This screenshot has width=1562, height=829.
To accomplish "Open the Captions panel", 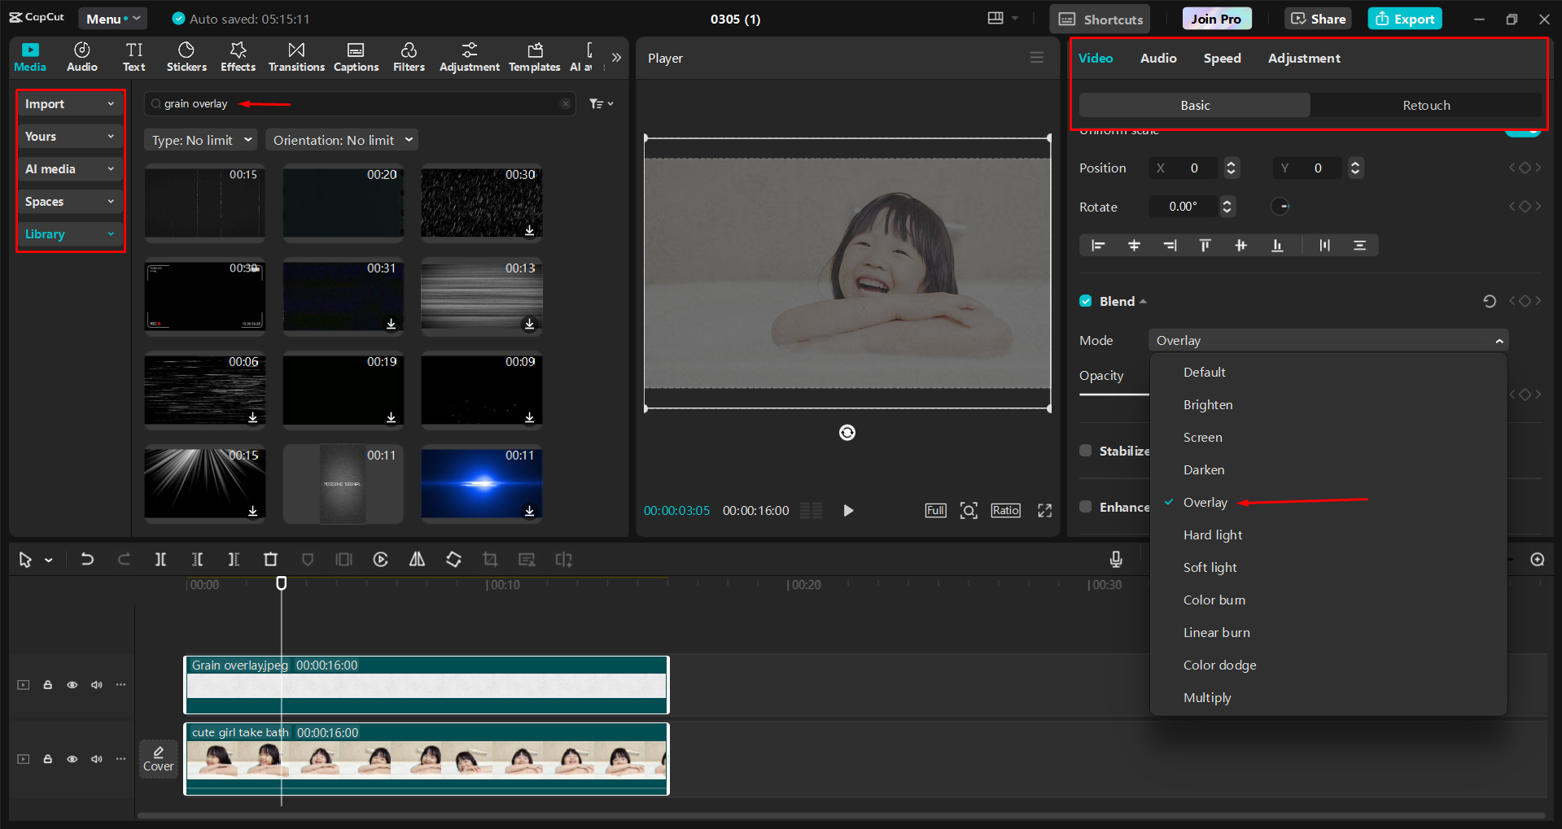I will [356, 56].
